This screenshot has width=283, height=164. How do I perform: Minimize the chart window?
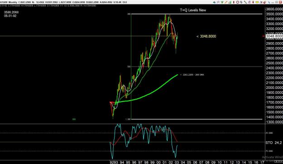coord(273,3)
